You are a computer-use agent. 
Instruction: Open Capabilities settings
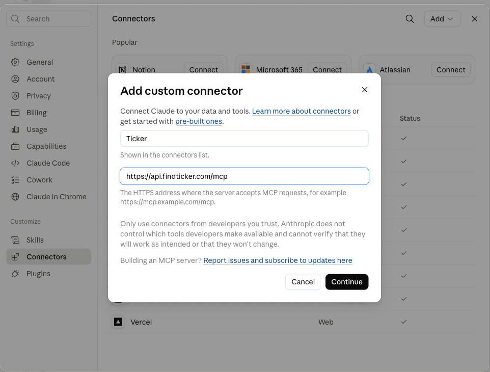[49, 146]
